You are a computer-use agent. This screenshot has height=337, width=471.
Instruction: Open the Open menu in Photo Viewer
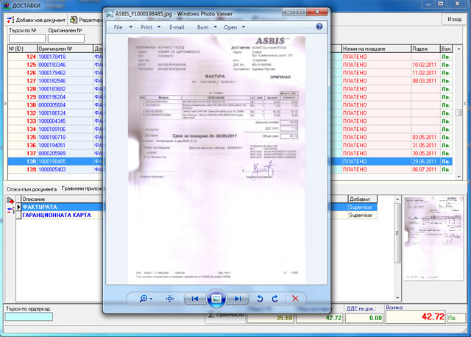pos(230,27)
